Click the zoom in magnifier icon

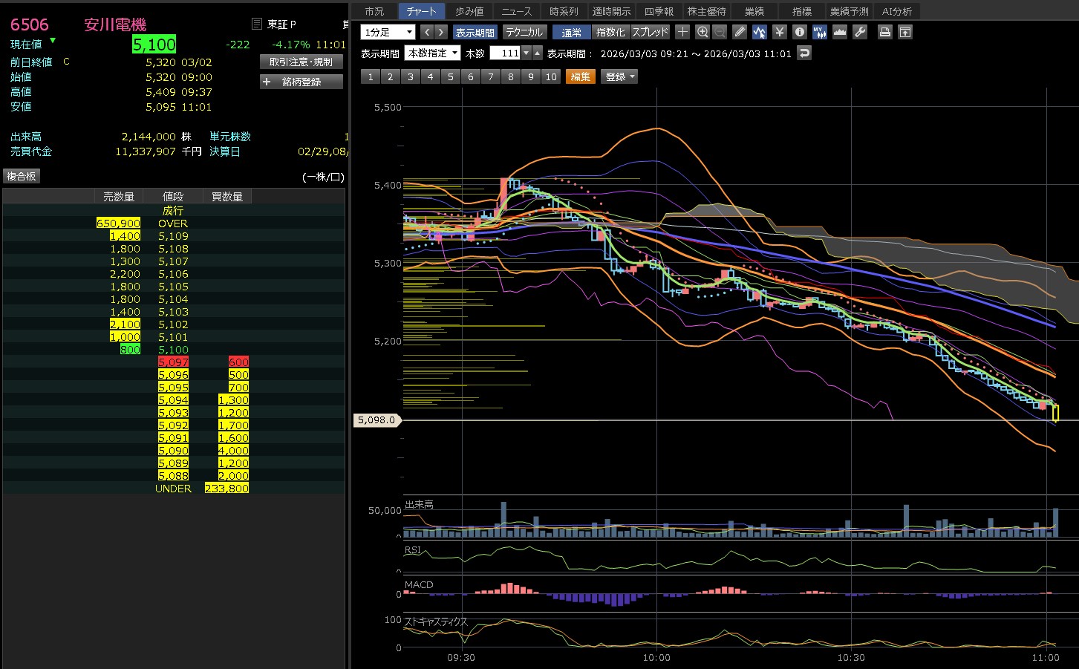click(x=703, y=32)
